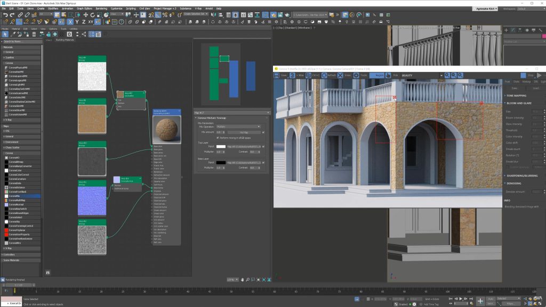
Task: Switch to the Building Materials tab
Action: (66, 39)
